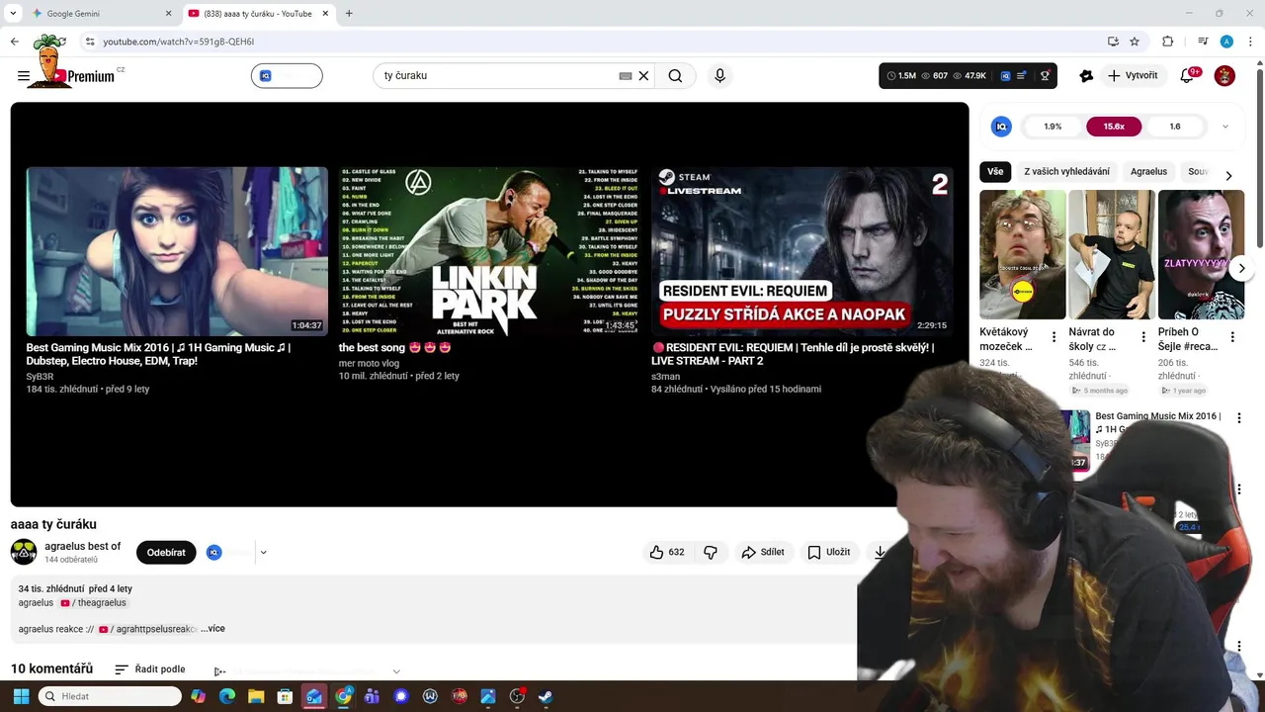Go back with the browser back arrow
This screenshot has width=1265, height=712.
click(x=14, y=42)
